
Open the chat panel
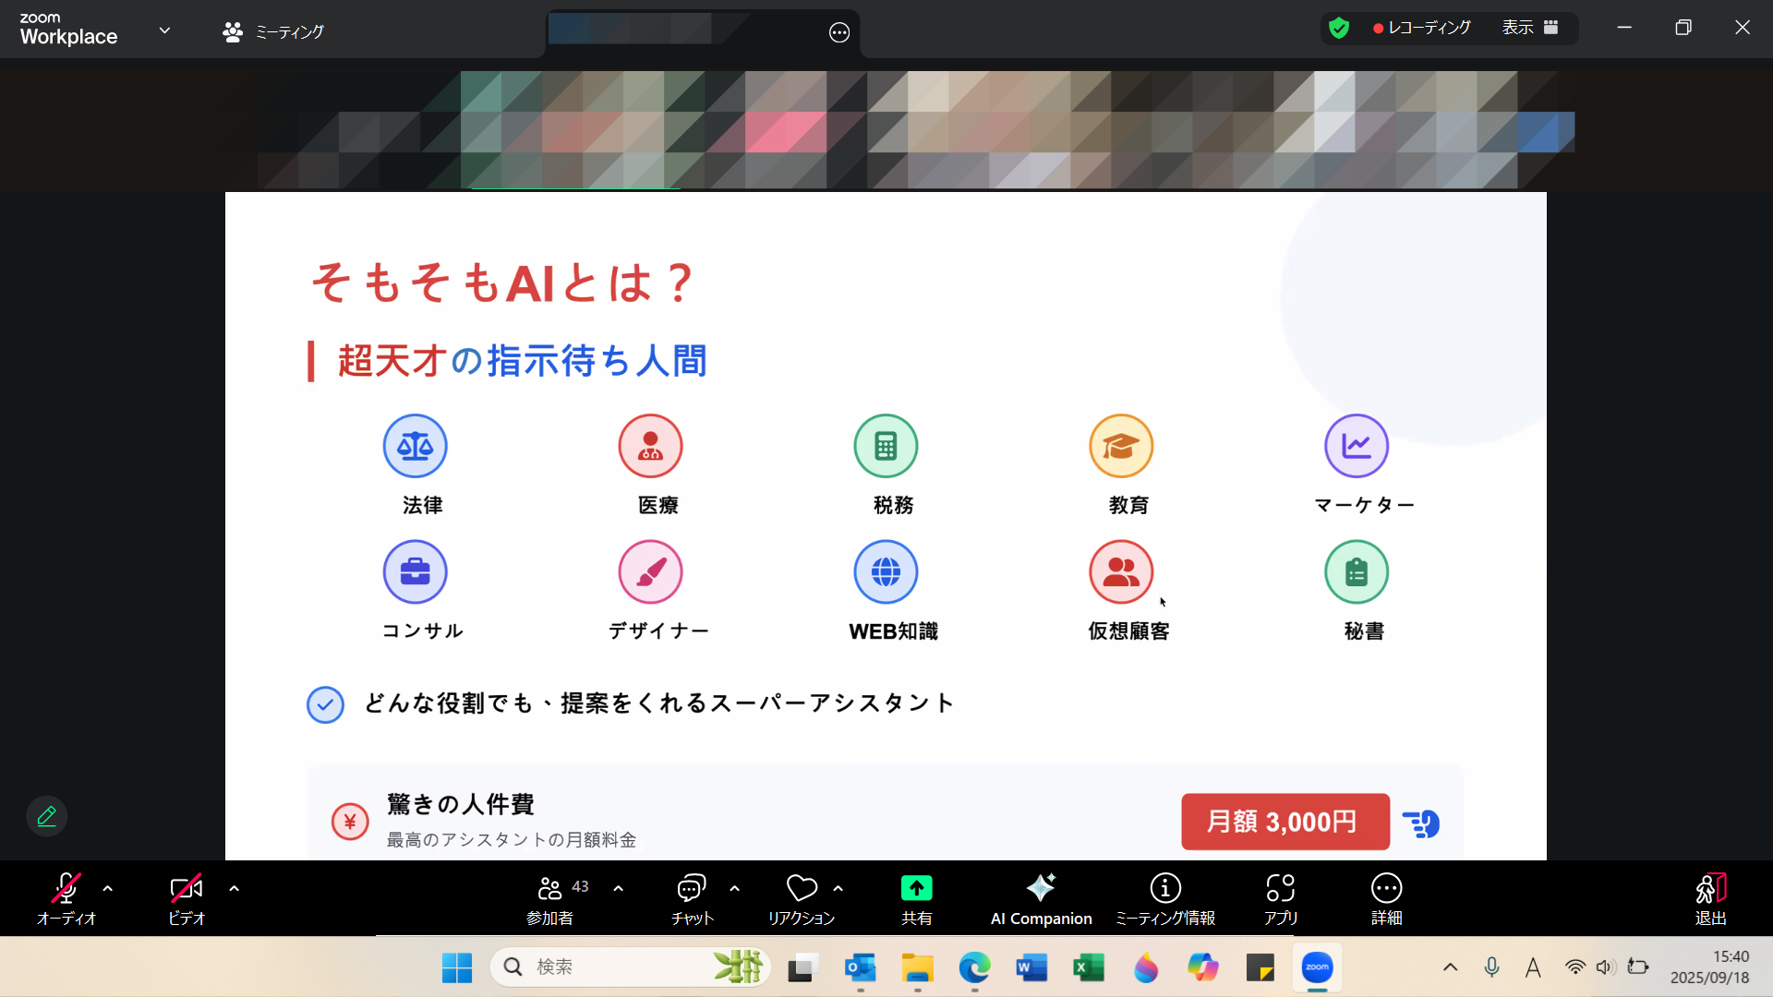pyautogui.click(x=692, y=898)
